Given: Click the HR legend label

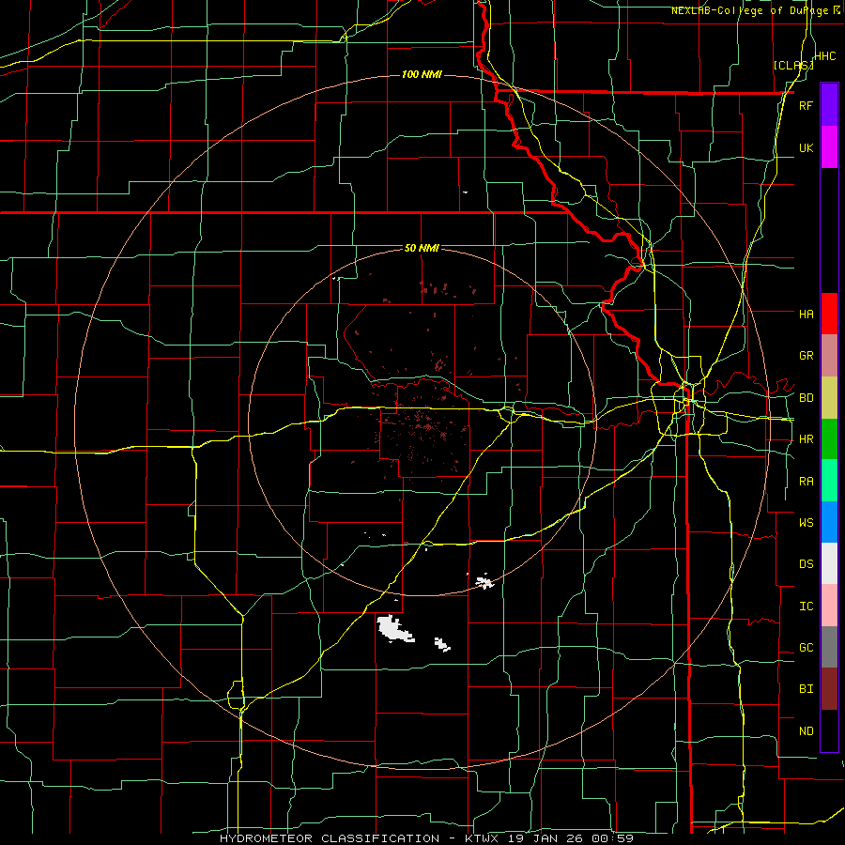Looking at the screenshot, I should point(806,439).
